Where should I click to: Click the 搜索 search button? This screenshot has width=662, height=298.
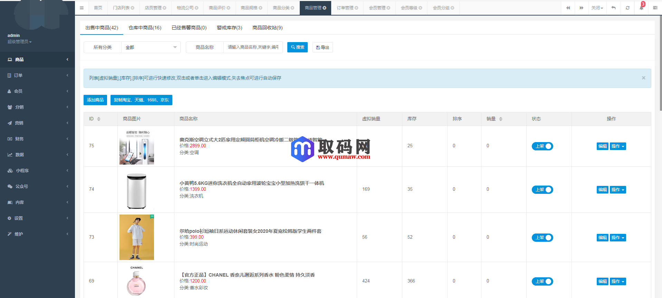(x=297, y=47)
